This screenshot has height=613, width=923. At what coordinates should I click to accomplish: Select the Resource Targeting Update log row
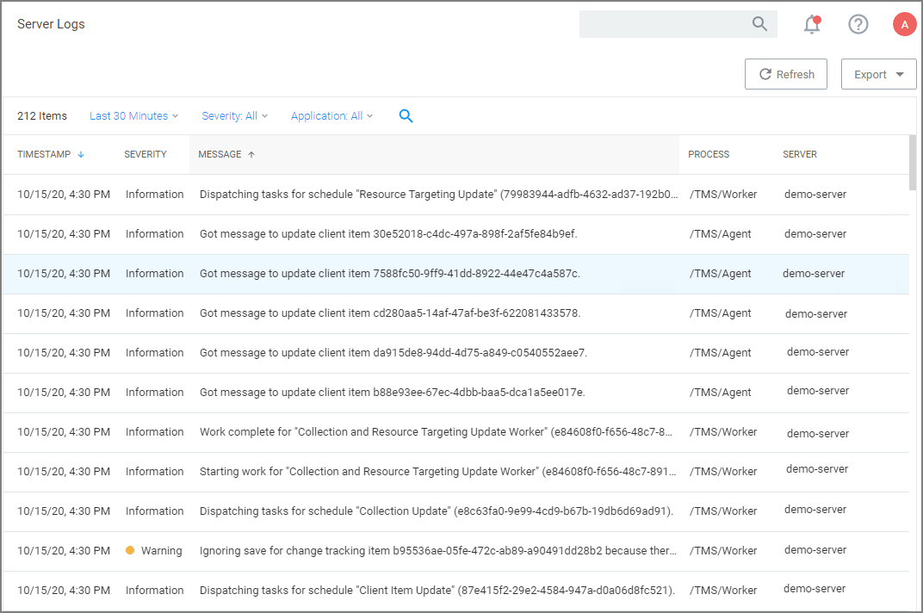[438, 195]
